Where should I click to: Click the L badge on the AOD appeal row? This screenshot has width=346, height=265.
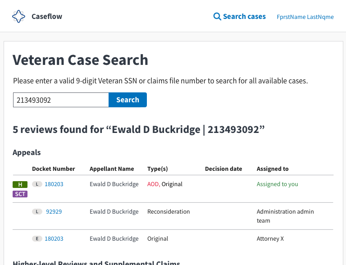coord(37,184)
